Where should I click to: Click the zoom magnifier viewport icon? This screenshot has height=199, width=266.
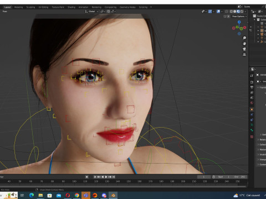click(244, 38)
